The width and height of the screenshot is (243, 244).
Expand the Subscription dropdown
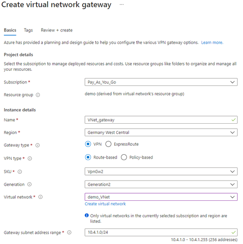click(x=161, y=82)
